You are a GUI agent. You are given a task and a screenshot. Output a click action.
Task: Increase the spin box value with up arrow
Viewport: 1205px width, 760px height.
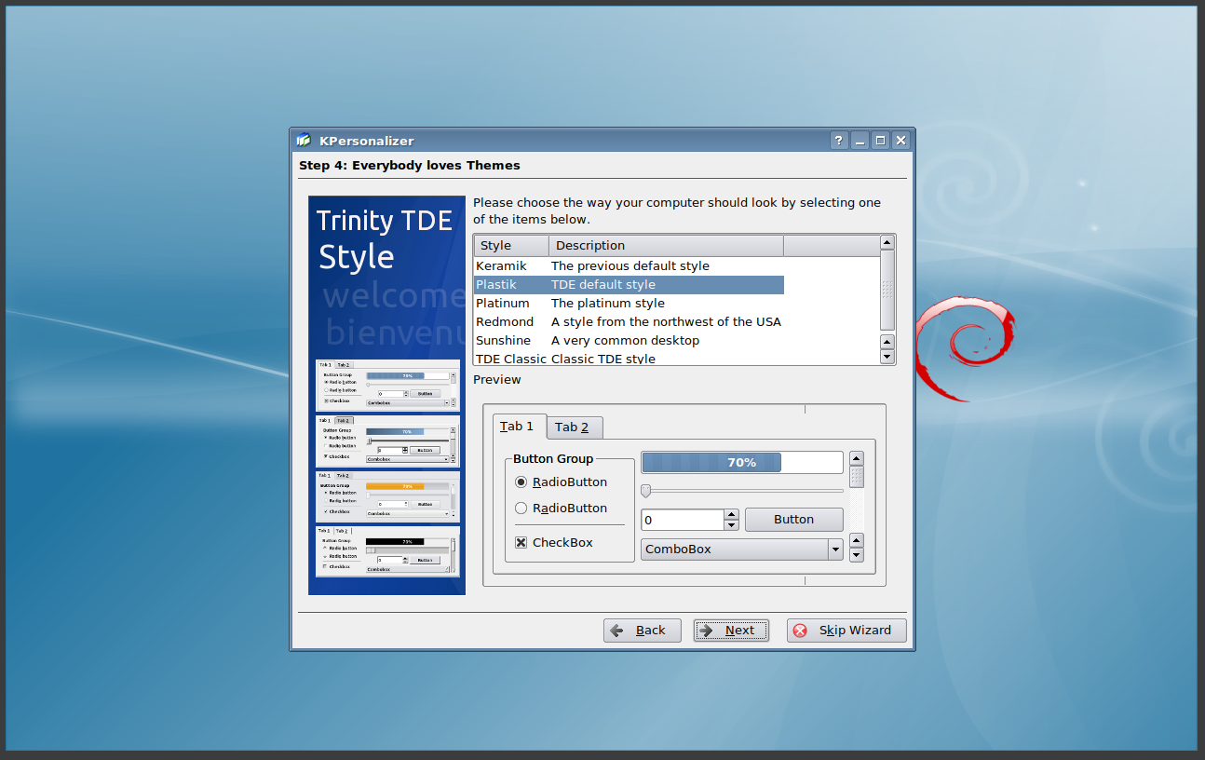pyautogui.click(x=732, y=514)
